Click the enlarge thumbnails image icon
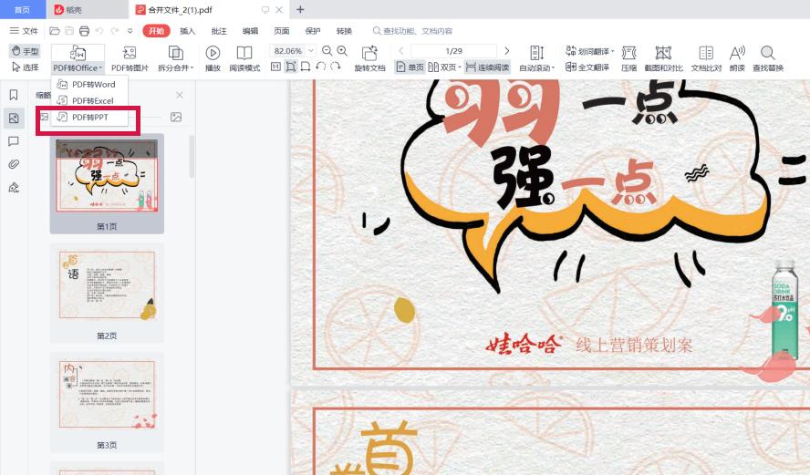Screen dimensions: 810x475 pyautogui.click(x=176, y=118)
